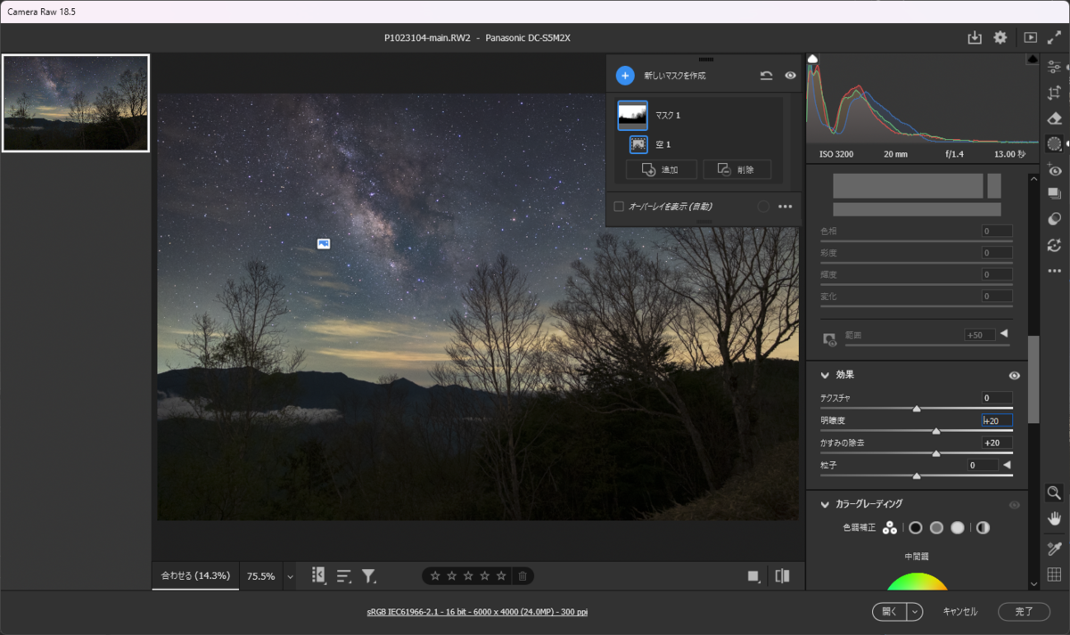This screenshot has height=635, width=1070.
Task: Toggle the grid overlay icon
Action: [x=1054, y=574]
